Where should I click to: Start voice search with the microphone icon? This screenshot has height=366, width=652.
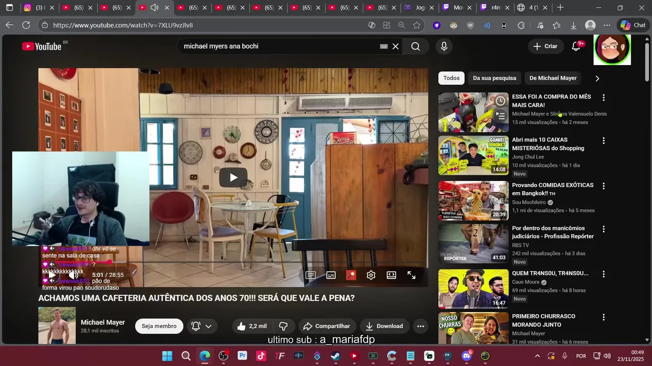pyautogui.click(x=444, y=46)
